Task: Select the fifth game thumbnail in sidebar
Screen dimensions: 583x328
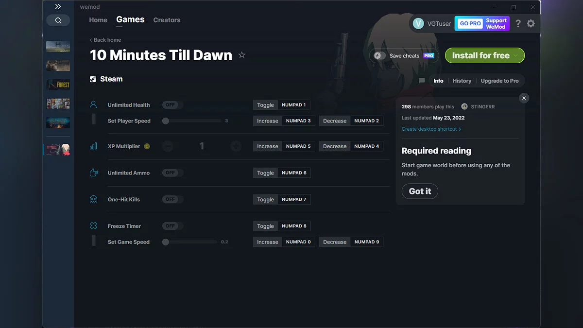Action: tap(58, 122)
